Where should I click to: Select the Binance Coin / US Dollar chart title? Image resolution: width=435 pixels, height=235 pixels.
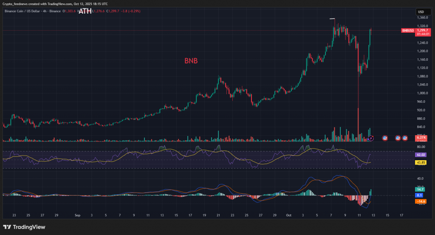22,11
